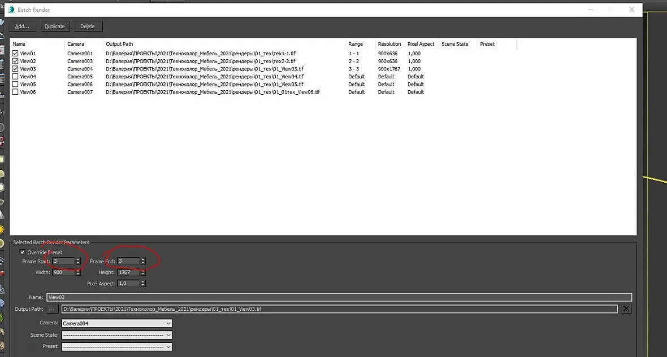This screenshot has height=357, width=667.
Task: Click the Width spinner arrows
Action: tap(78, 272)
